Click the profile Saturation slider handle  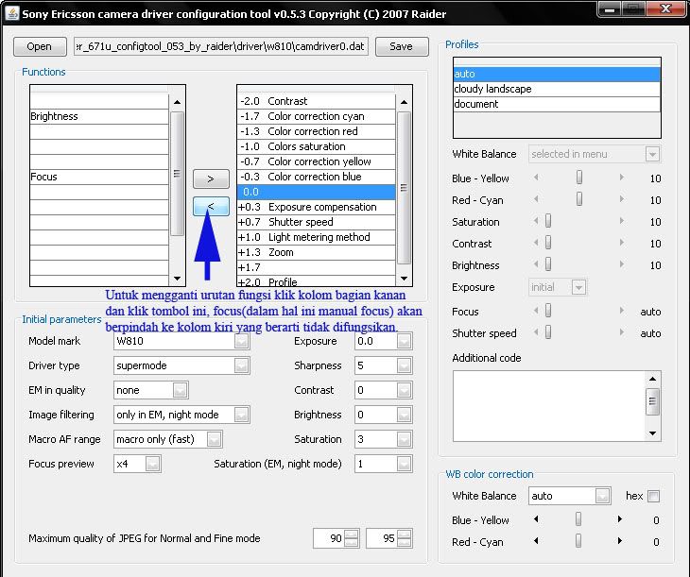[548, 221]
